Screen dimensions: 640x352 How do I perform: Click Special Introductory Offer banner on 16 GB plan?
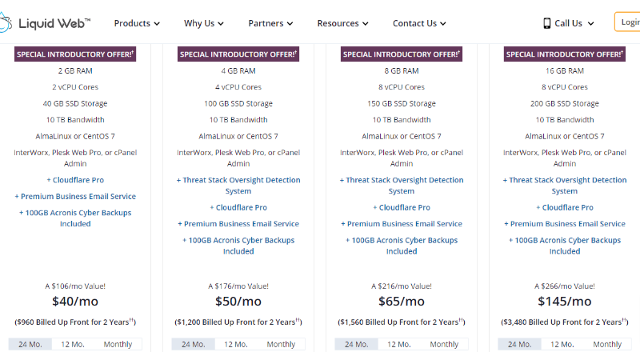[565, 54]
